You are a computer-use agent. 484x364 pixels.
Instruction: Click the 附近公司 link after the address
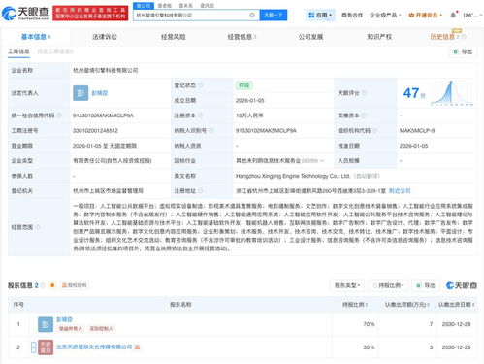(x=400, y=191)
